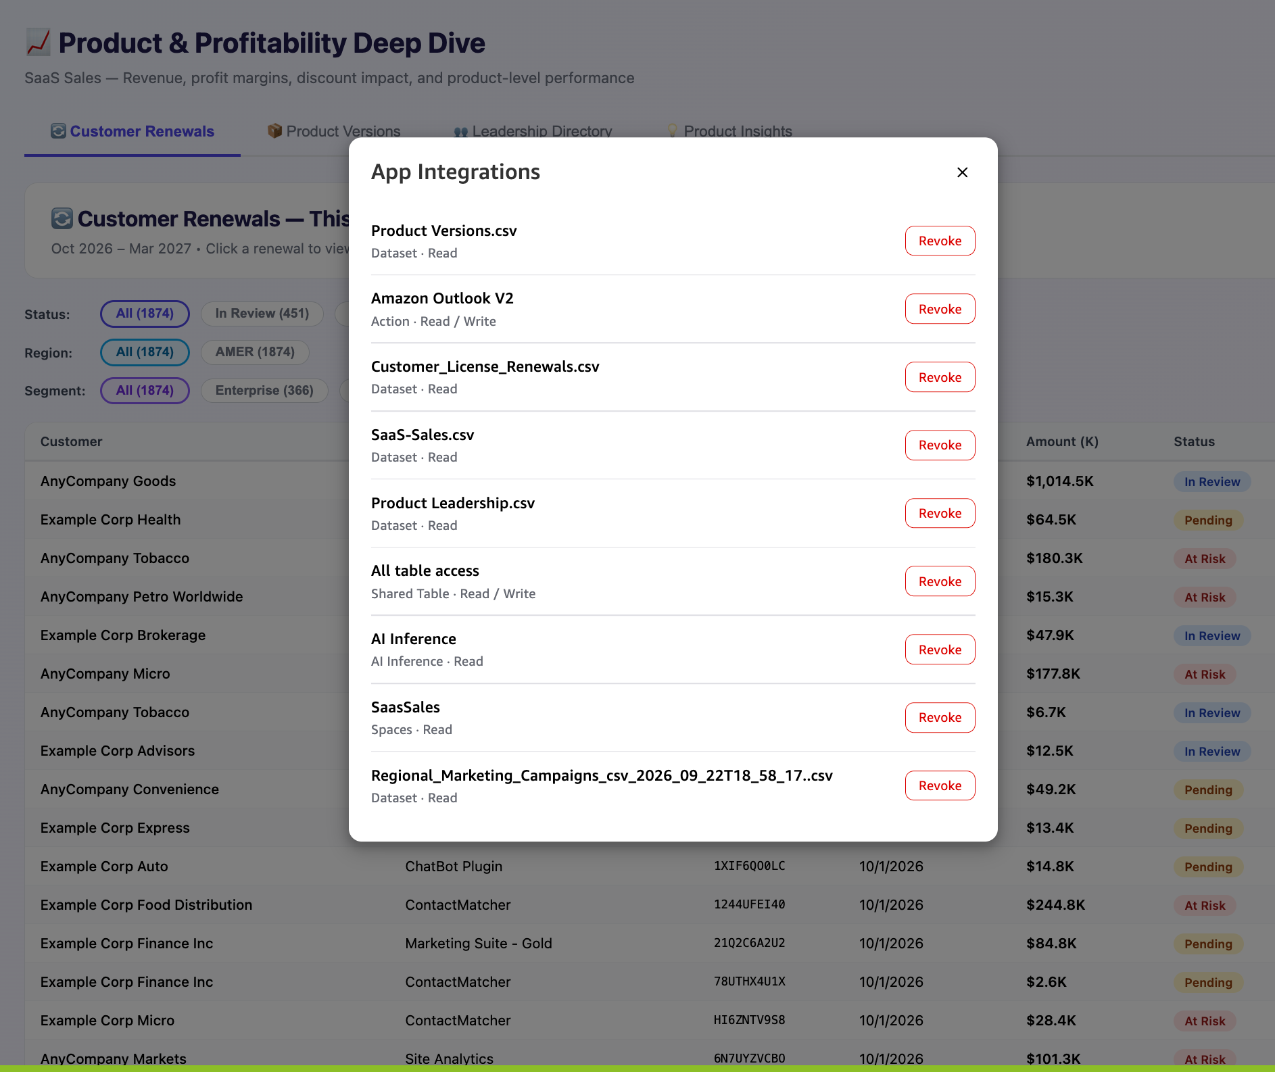The image size is (1275, 1072).
Task: Filter region by AMER (1874)
Action: (x=255, y=352)
